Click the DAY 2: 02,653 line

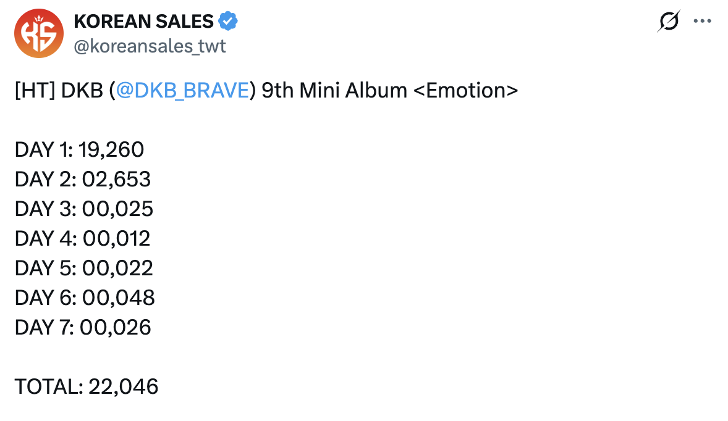coord(83,180)
